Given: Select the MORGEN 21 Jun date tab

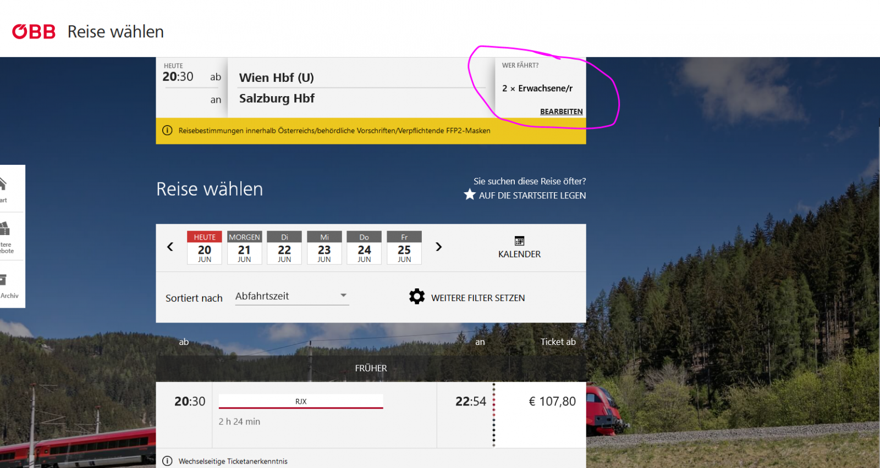Looking at the screenshot, I should 244,248.
